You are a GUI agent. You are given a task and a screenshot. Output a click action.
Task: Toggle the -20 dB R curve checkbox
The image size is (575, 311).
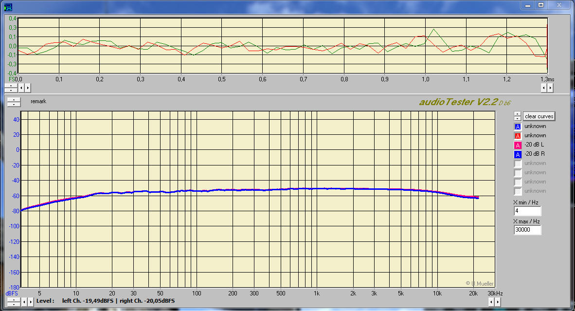click(x=518, y=154)
